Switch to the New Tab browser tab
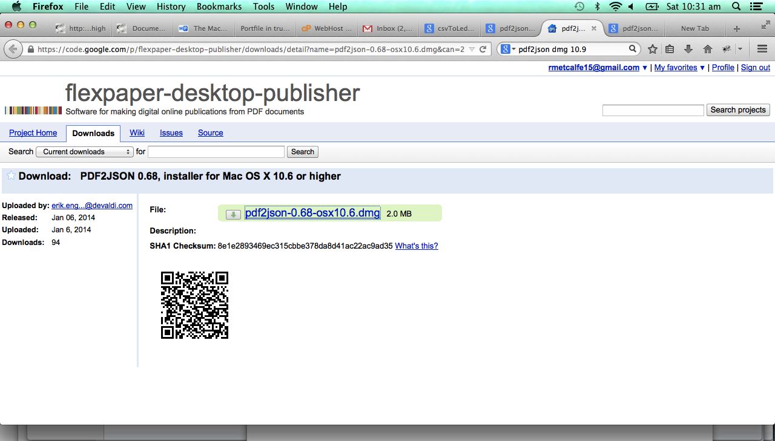Viewport: 775px width, 441px height. pos(694,28)
